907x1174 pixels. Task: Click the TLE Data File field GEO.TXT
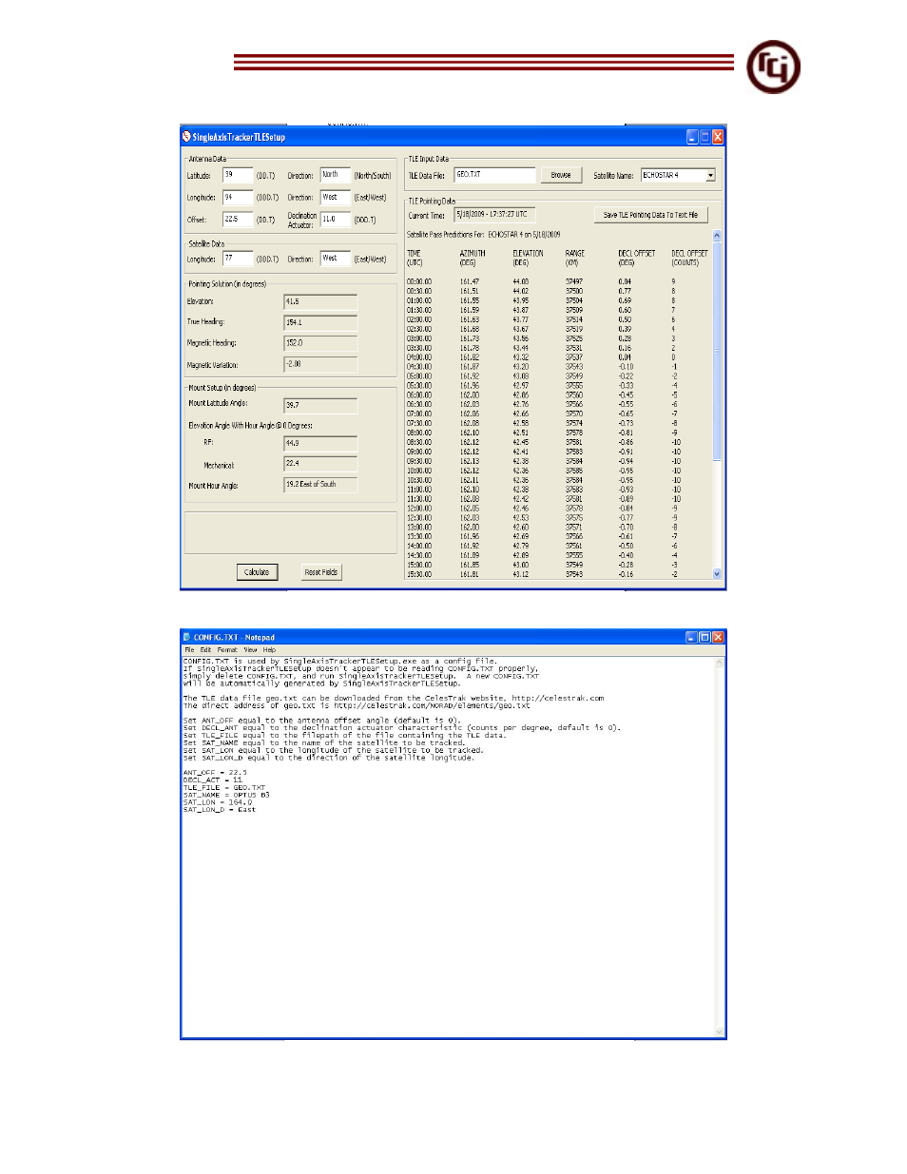coord(494,175)
